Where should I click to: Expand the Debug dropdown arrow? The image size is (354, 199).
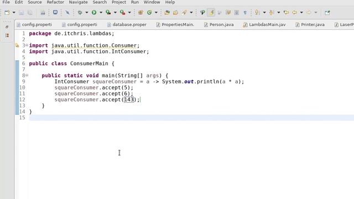click(86, 13)
